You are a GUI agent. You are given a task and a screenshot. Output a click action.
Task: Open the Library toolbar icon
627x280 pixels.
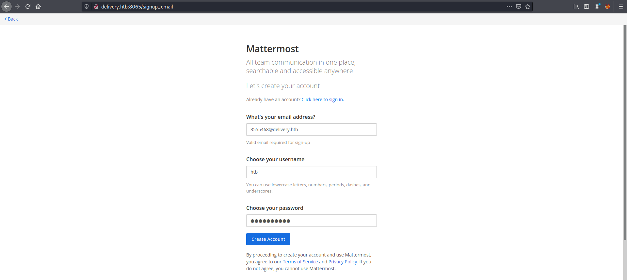(576, 7)
